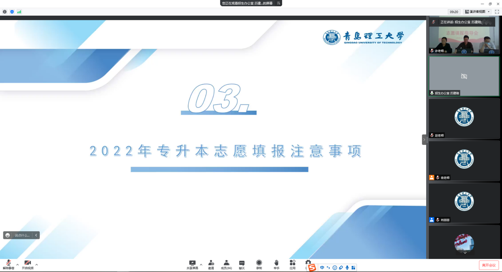Screen dimensions: 502x272
Task: Click the meeting info icon top left
Action: [x=4, y=11]
